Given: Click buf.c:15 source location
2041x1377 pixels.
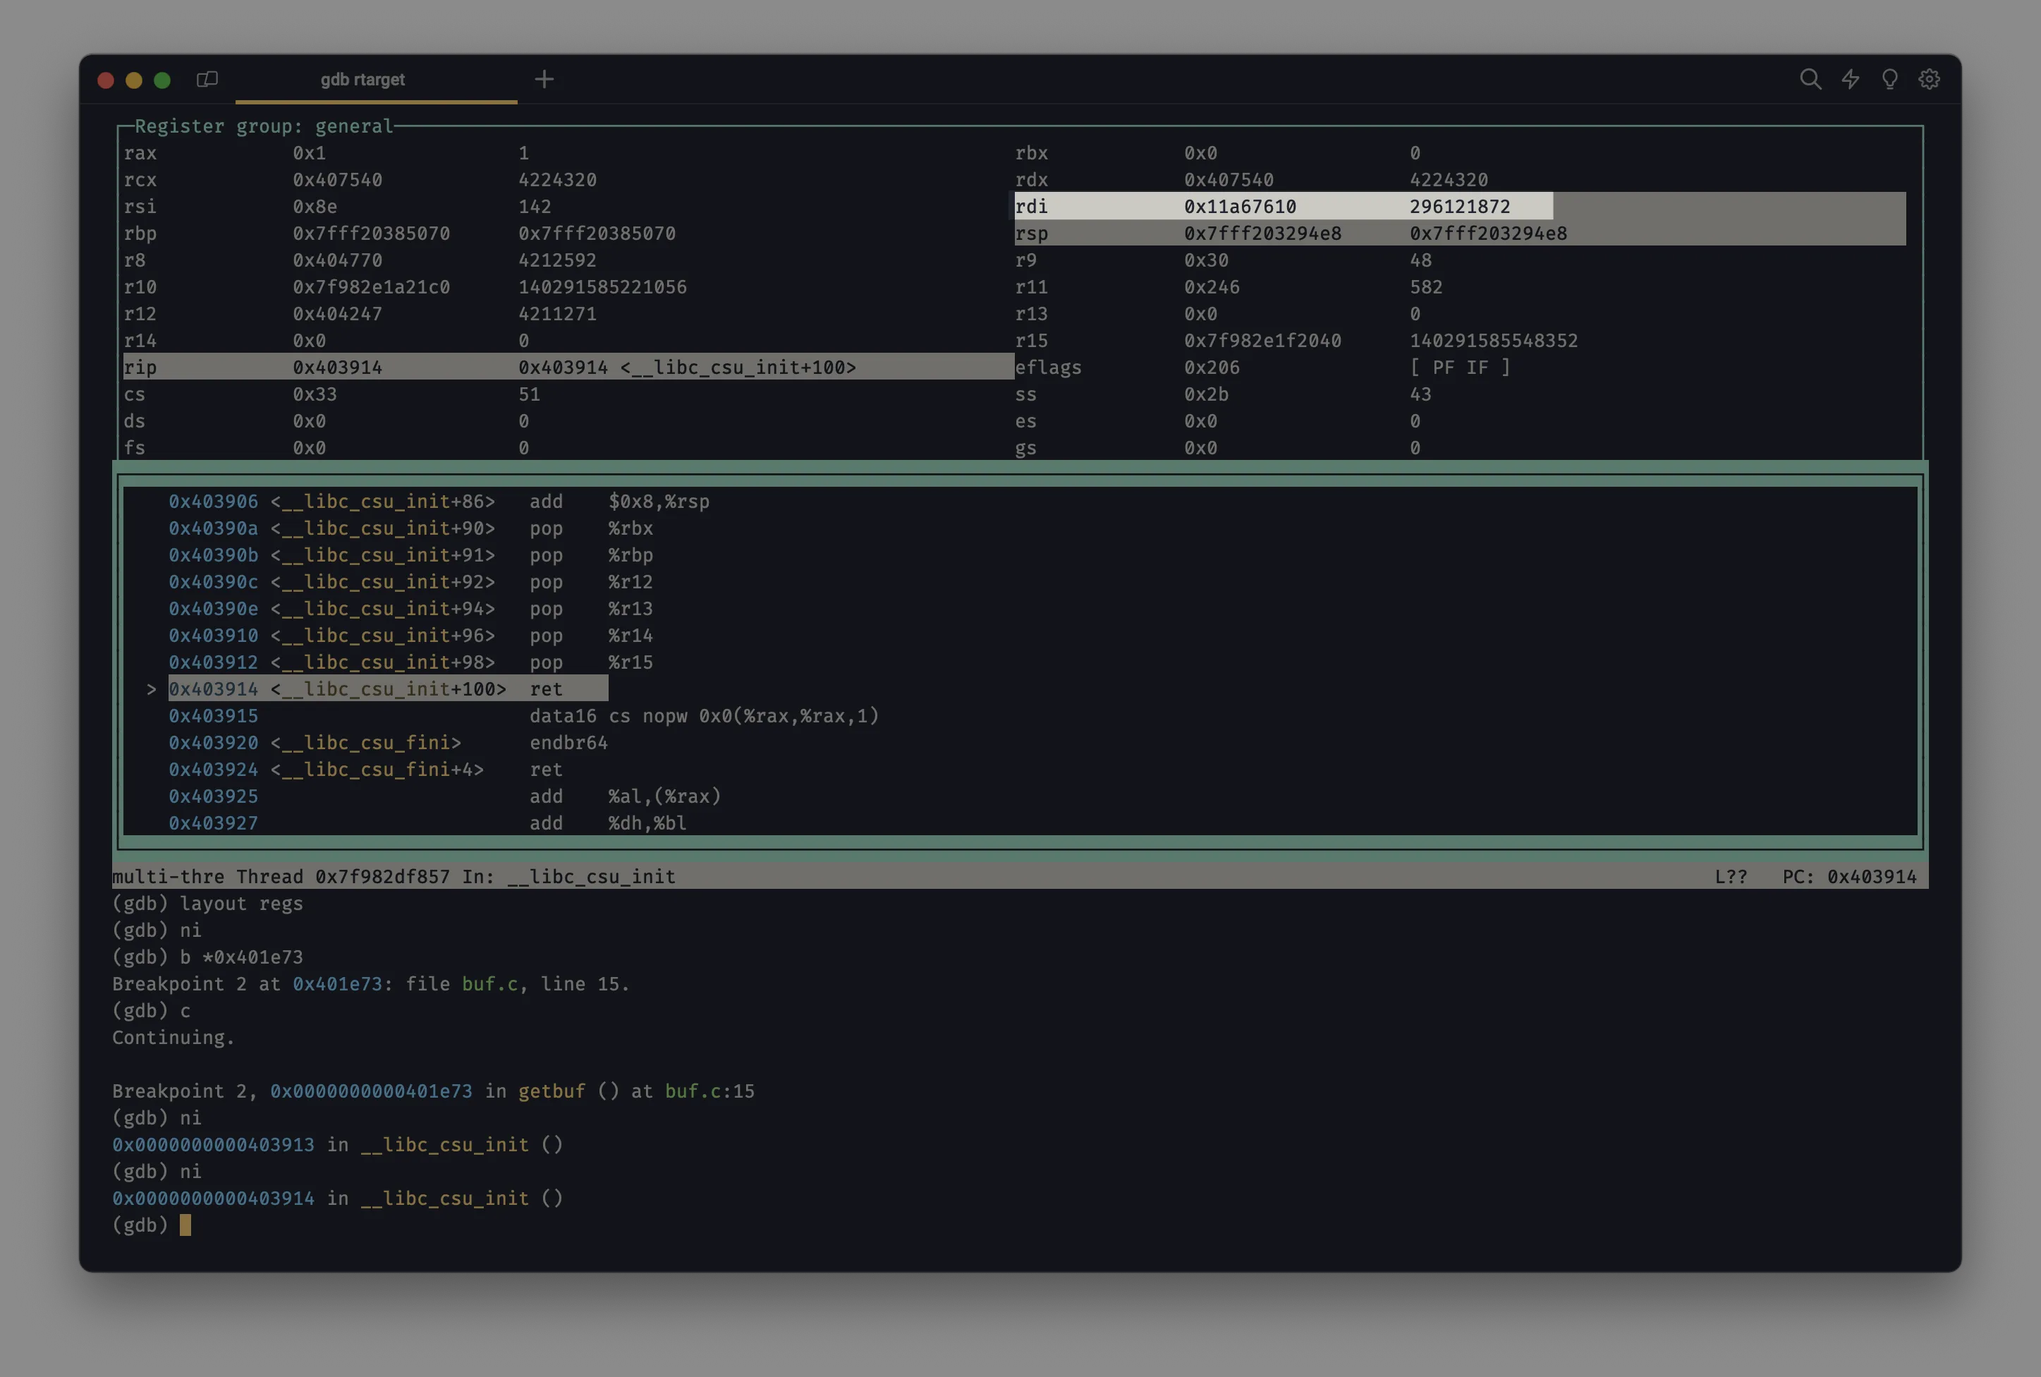Looking at the screenshot, I should pos(709,1091).
